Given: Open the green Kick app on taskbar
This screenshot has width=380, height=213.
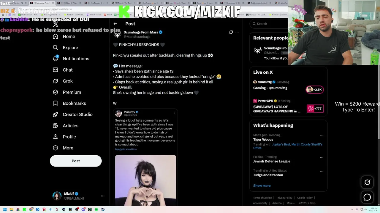Looking at the screenshot, I should [24, 209].
